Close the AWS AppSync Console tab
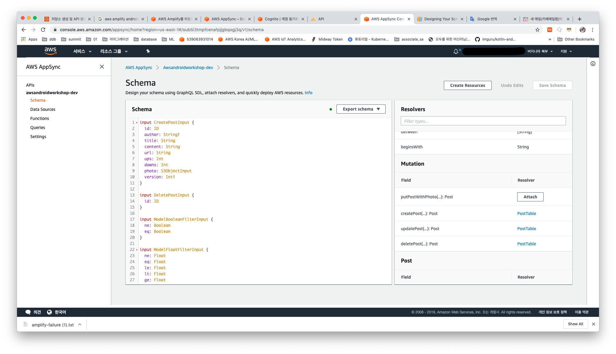 click(409, 19)
